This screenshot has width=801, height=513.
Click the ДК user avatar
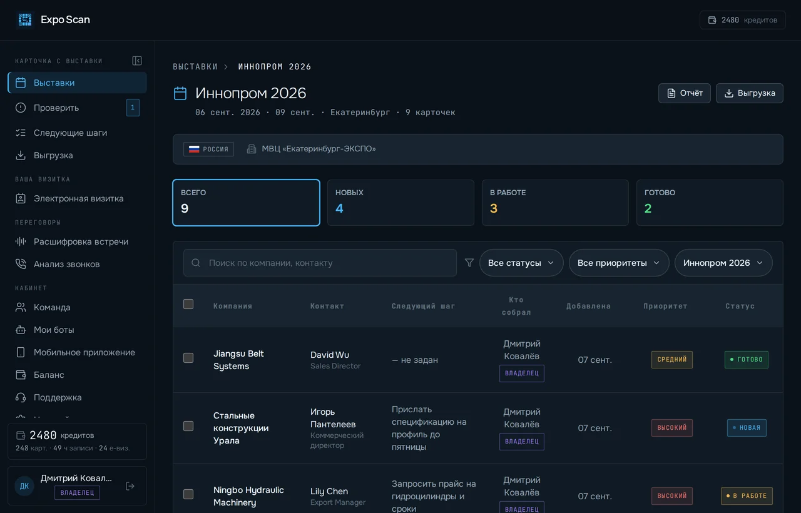pos(24,486)
